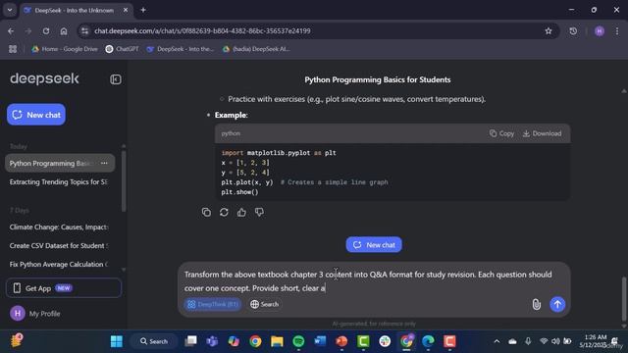The width and height of the screenshot is (628, 353).
Task: Open Chrome profile avatar
Action: point(600,31)
